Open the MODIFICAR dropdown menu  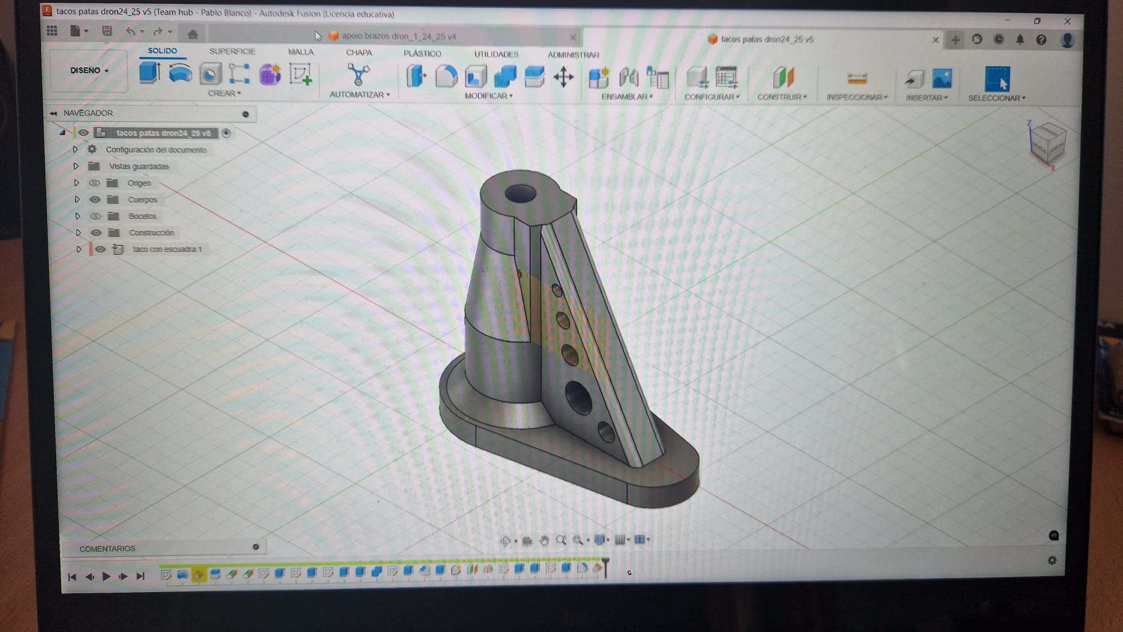click(x=489, y=96)
